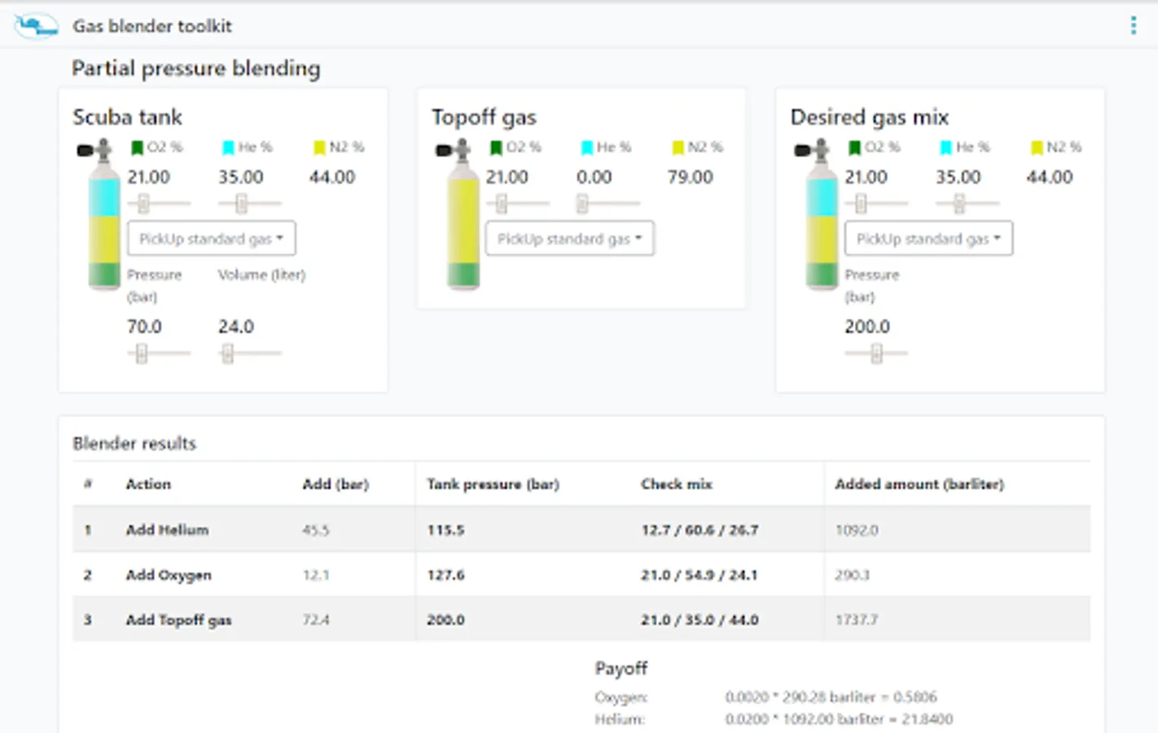Viewport: 1158px width, 733px height.
Task: Click Topoff gas He value 0.00
Action: click(594, 177)
